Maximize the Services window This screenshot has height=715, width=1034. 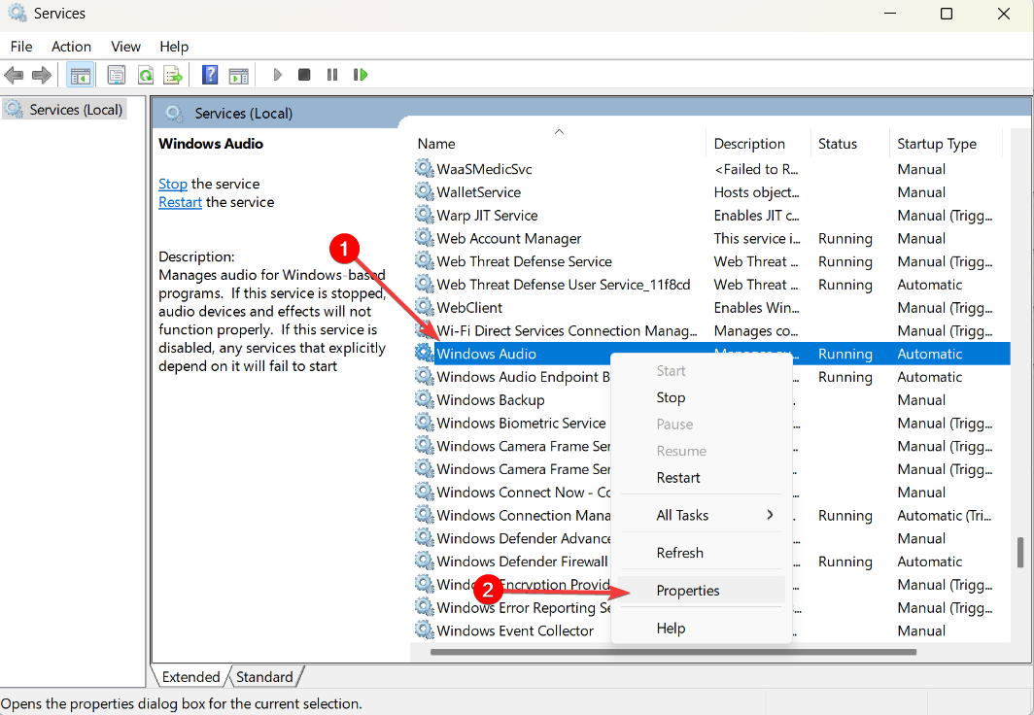pyautogui.click(x=947, y=14)
